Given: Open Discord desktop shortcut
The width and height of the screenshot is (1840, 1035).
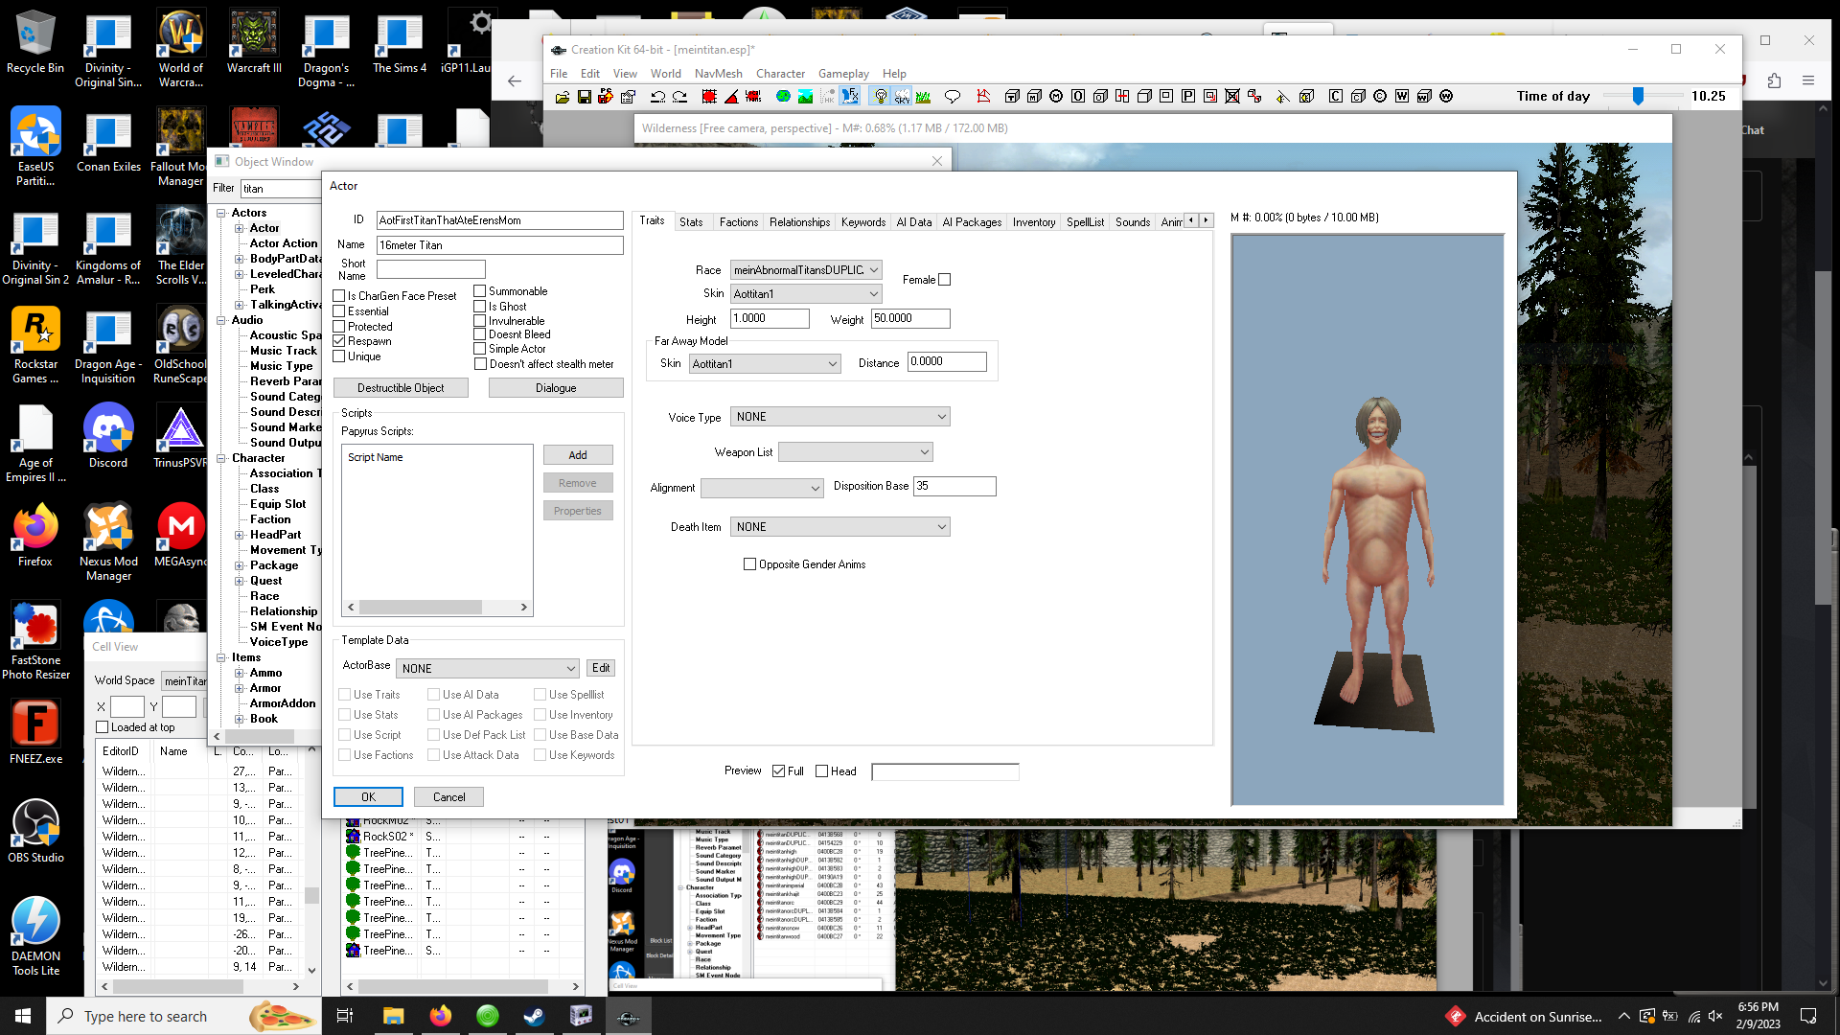Looking at the screenshot, I should (108, 436).
